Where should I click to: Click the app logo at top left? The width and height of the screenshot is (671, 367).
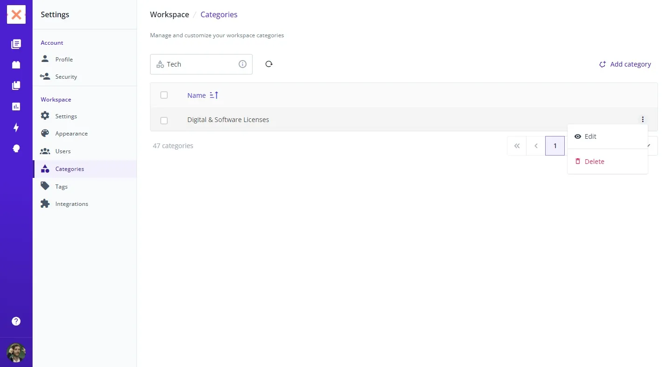click(16, 15)
